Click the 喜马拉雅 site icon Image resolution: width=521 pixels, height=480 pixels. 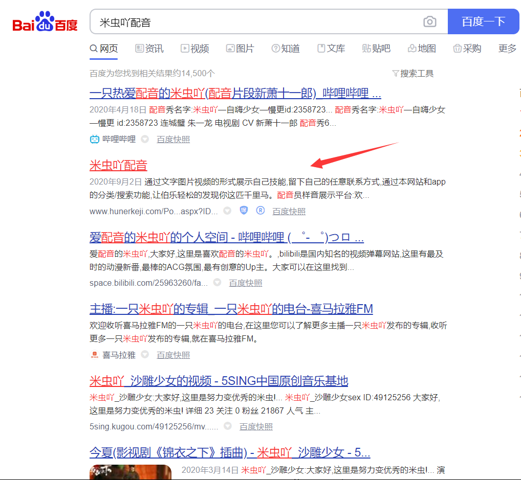[94, 355]
